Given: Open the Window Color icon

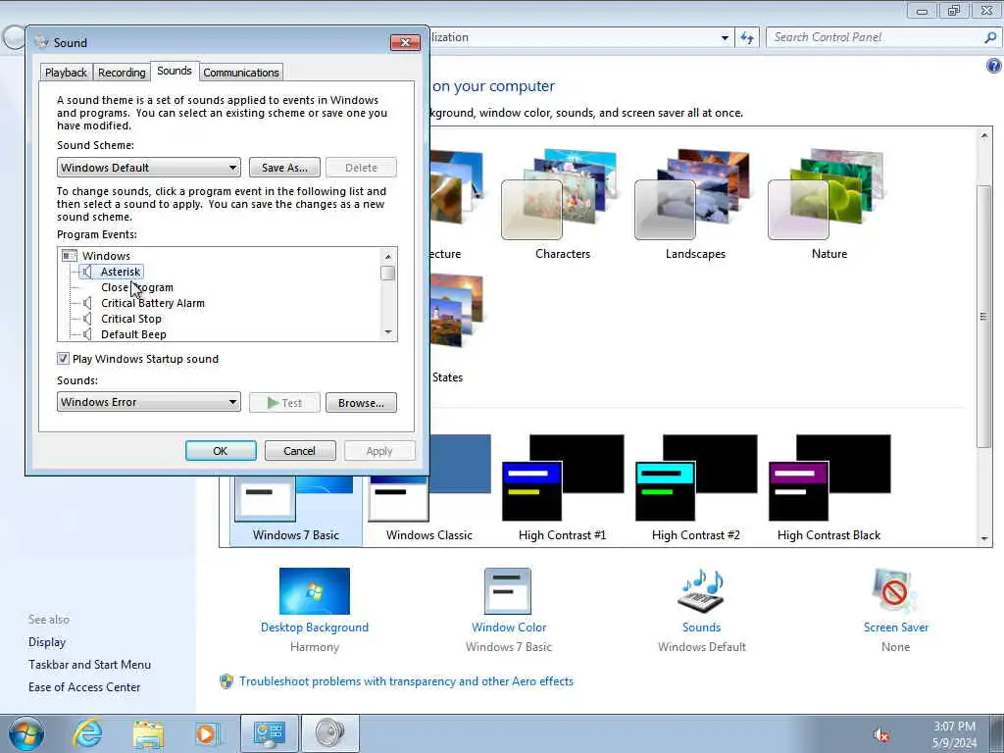Looking at the screenshot, I should click(508, 591).
